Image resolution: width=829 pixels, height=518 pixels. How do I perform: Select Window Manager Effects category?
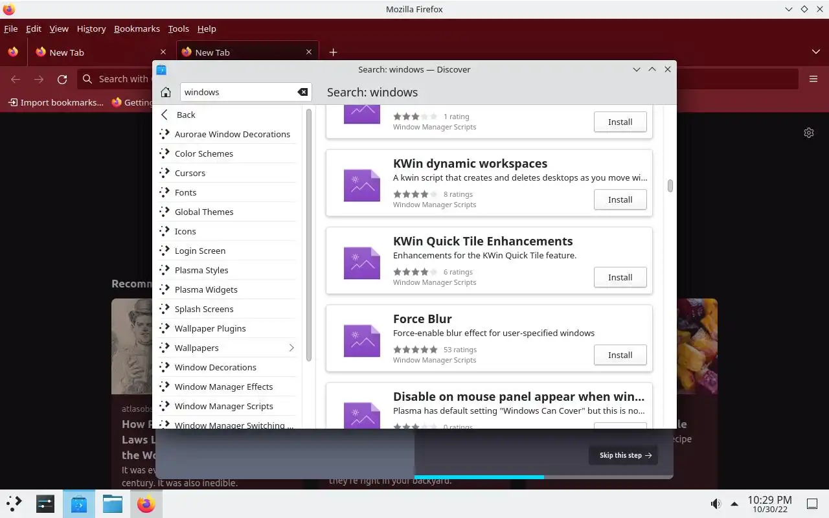coord(227,387)
